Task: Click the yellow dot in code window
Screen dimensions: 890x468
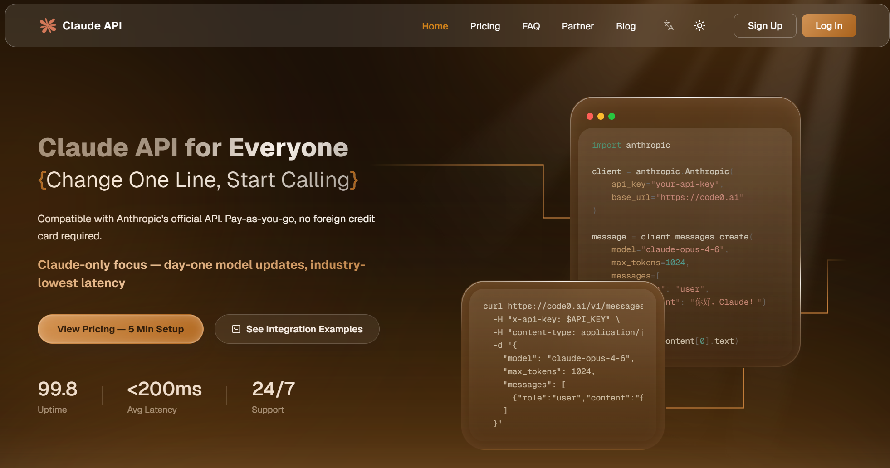Action: point(601,117)
